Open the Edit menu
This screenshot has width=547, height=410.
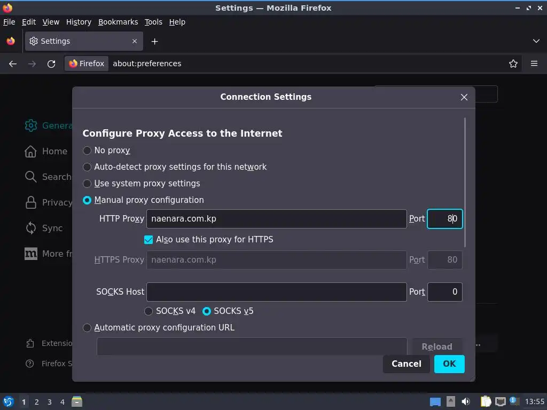29,22
